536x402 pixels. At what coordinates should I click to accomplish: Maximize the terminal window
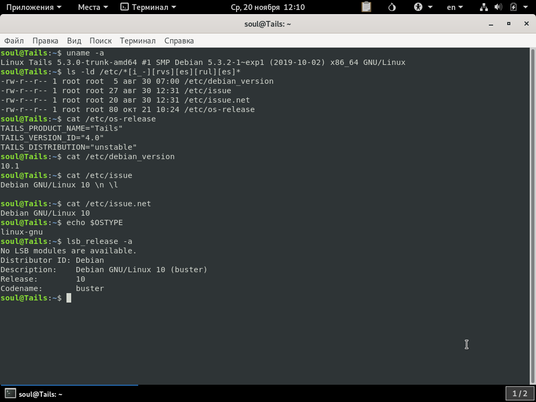(x=509, y=24)
